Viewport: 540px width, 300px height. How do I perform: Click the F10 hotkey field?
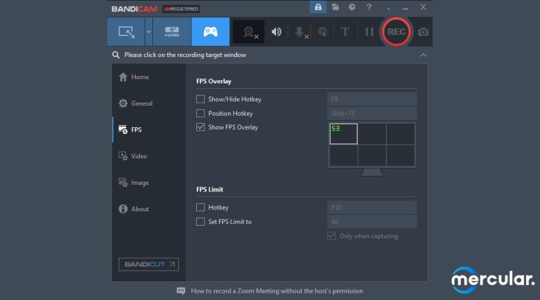click(372, 208)
